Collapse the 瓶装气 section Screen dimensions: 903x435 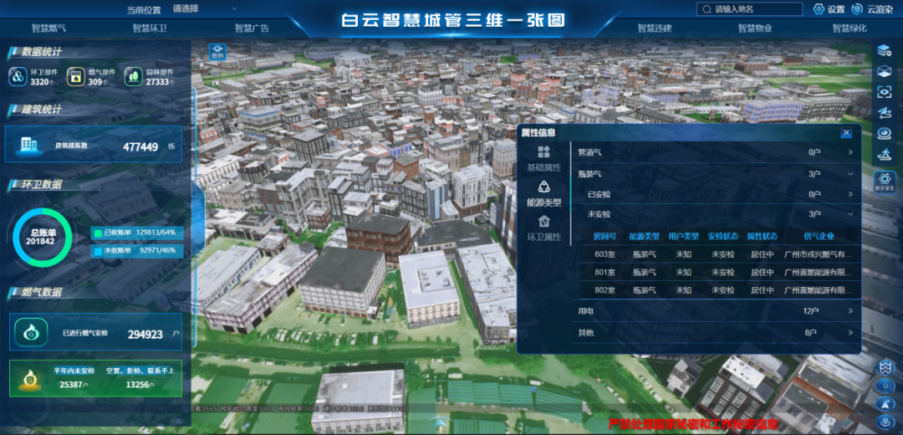pyautogui.click(x=850, y=174)
